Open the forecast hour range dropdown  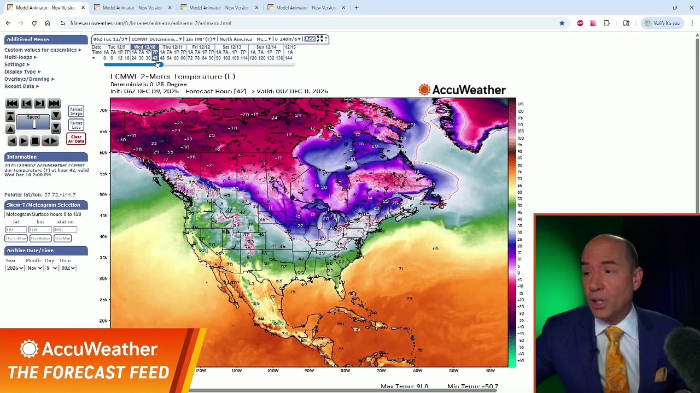click(288, 39)
